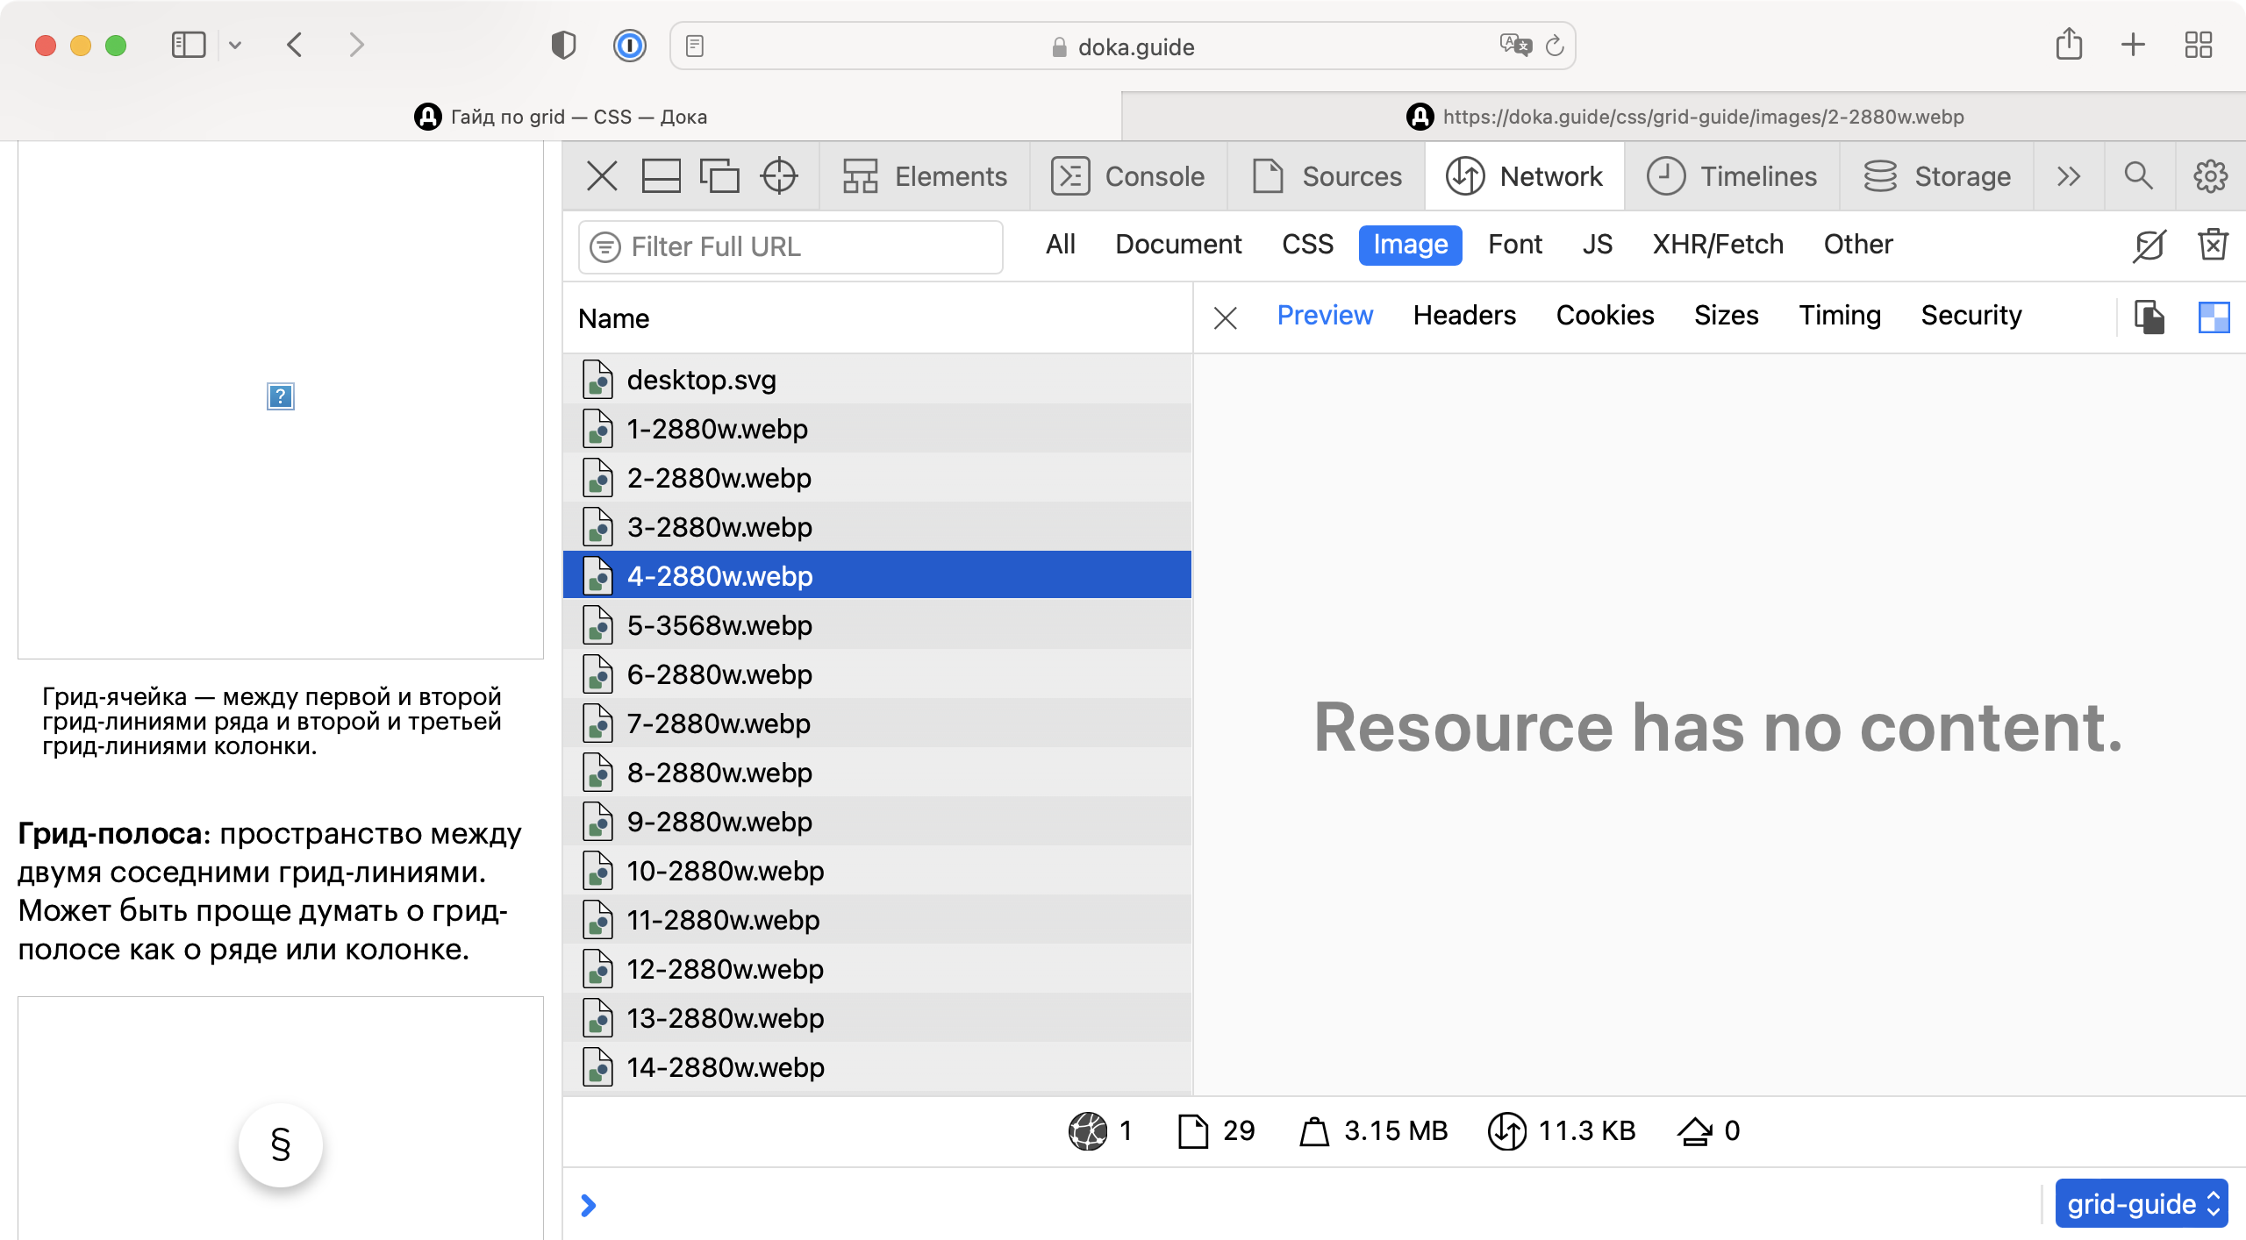The height and width of the screenshot is (1240, 2246).
Task: Expand the console prompt arrow
Action: pyautogui.click(x=588, y=1205)
